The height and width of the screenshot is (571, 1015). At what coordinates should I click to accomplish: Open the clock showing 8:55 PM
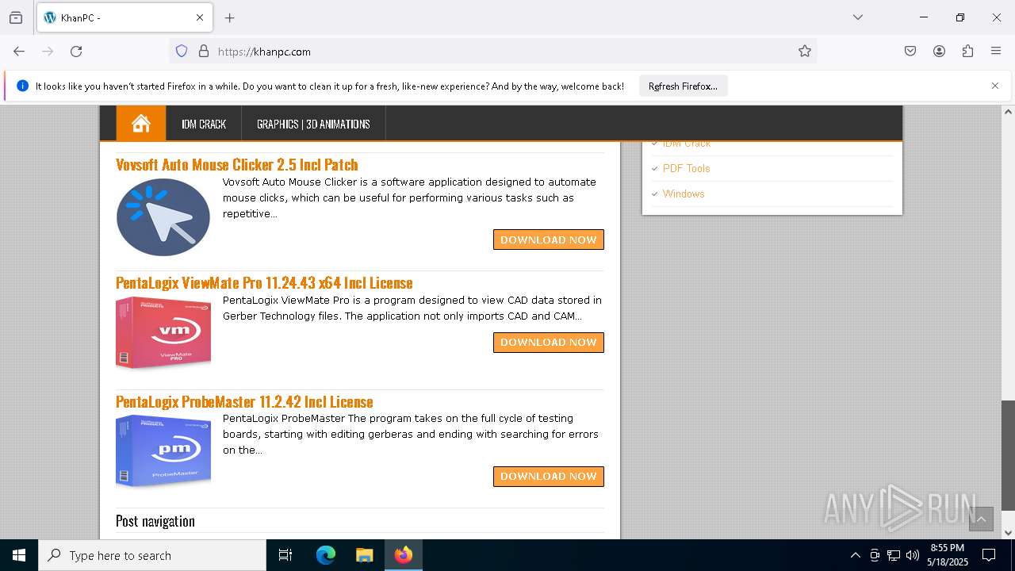[948, 555]
